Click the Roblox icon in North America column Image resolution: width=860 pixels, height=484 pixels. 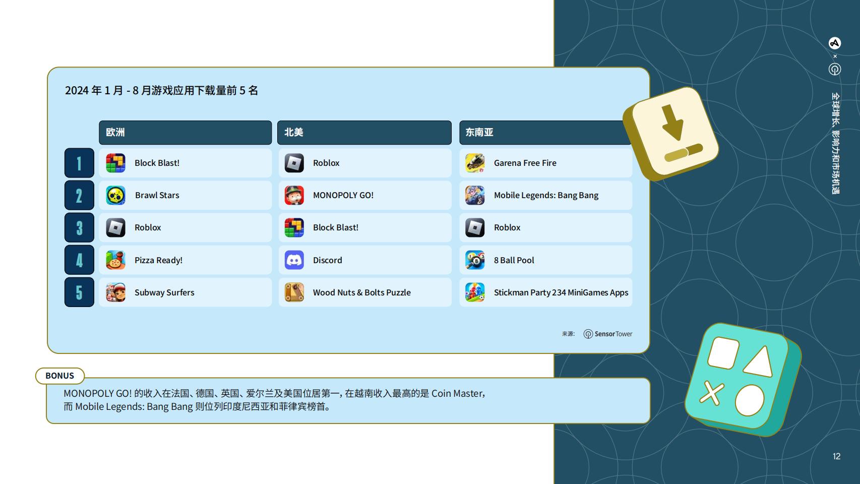(x=294, y=163)
